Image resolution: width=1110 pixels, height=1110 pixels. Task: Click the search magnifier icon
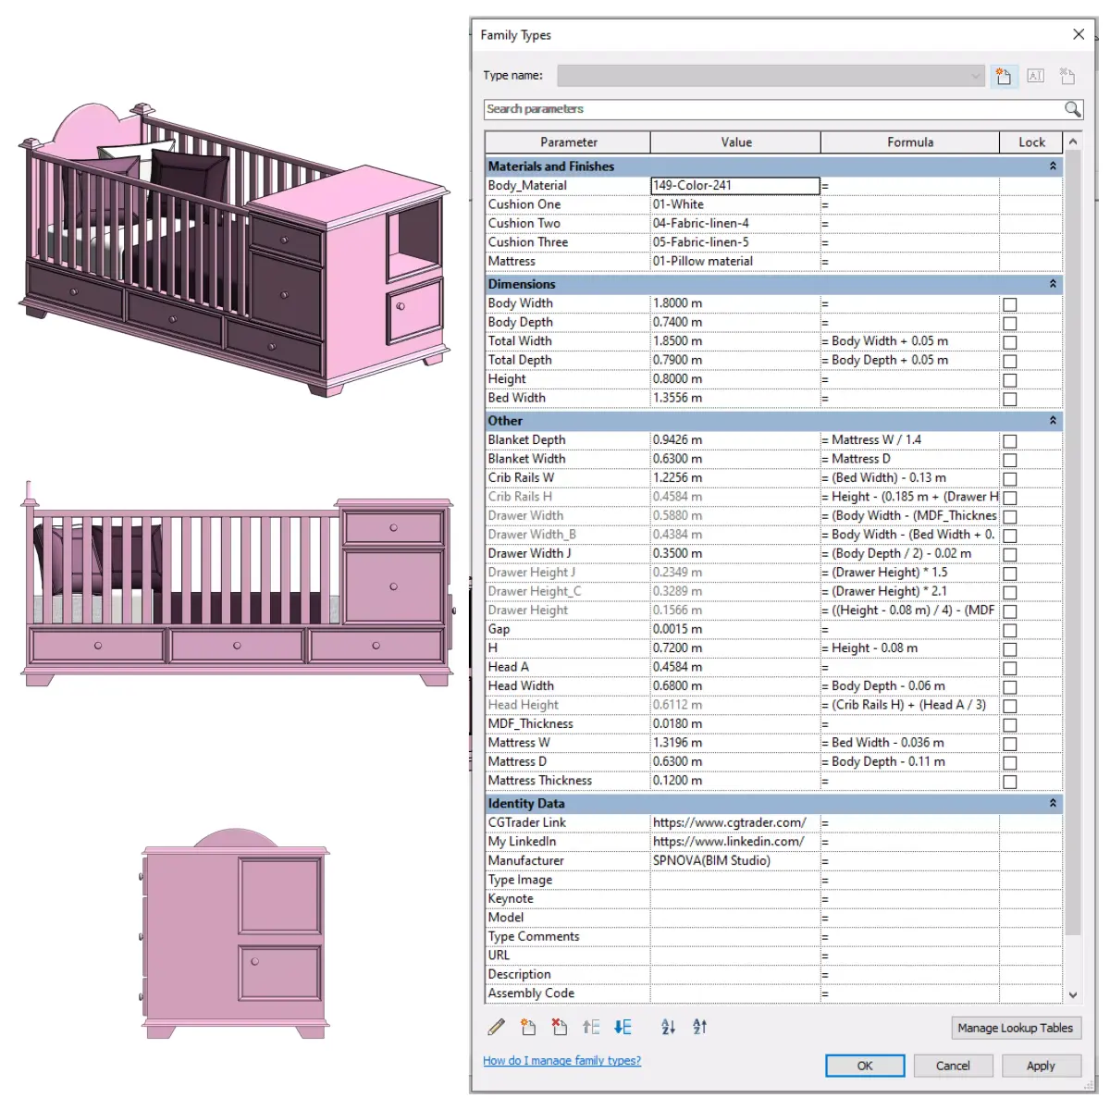(1072, 109)
